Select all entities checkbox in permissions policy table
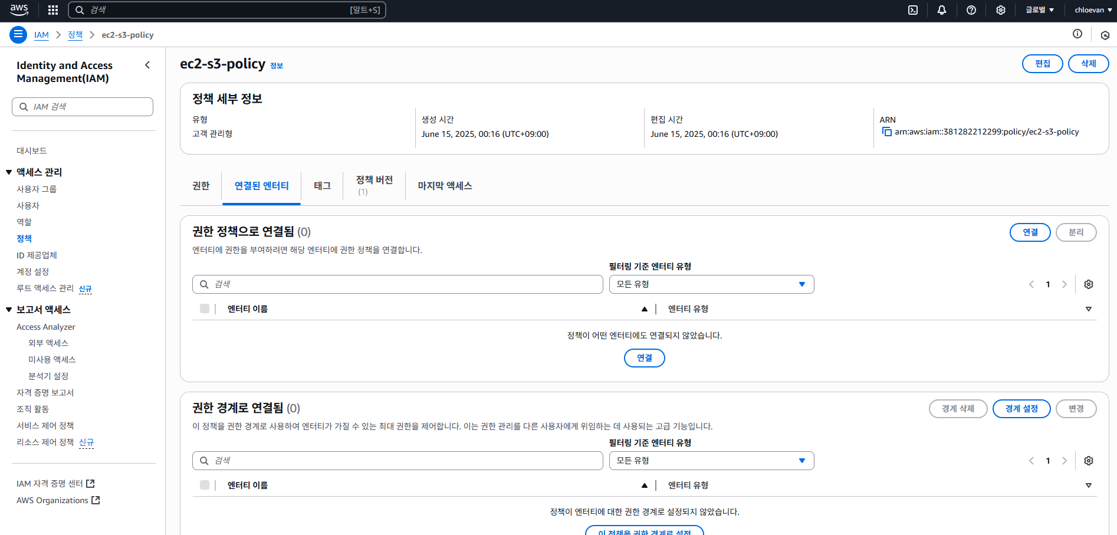The width and height of the screenshot is (1117, 535). (x=205, y=308)
